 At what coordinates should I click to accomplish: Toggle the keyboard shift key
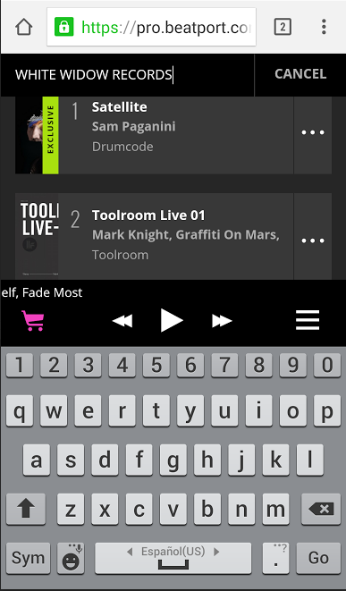(x=26, y=510)
